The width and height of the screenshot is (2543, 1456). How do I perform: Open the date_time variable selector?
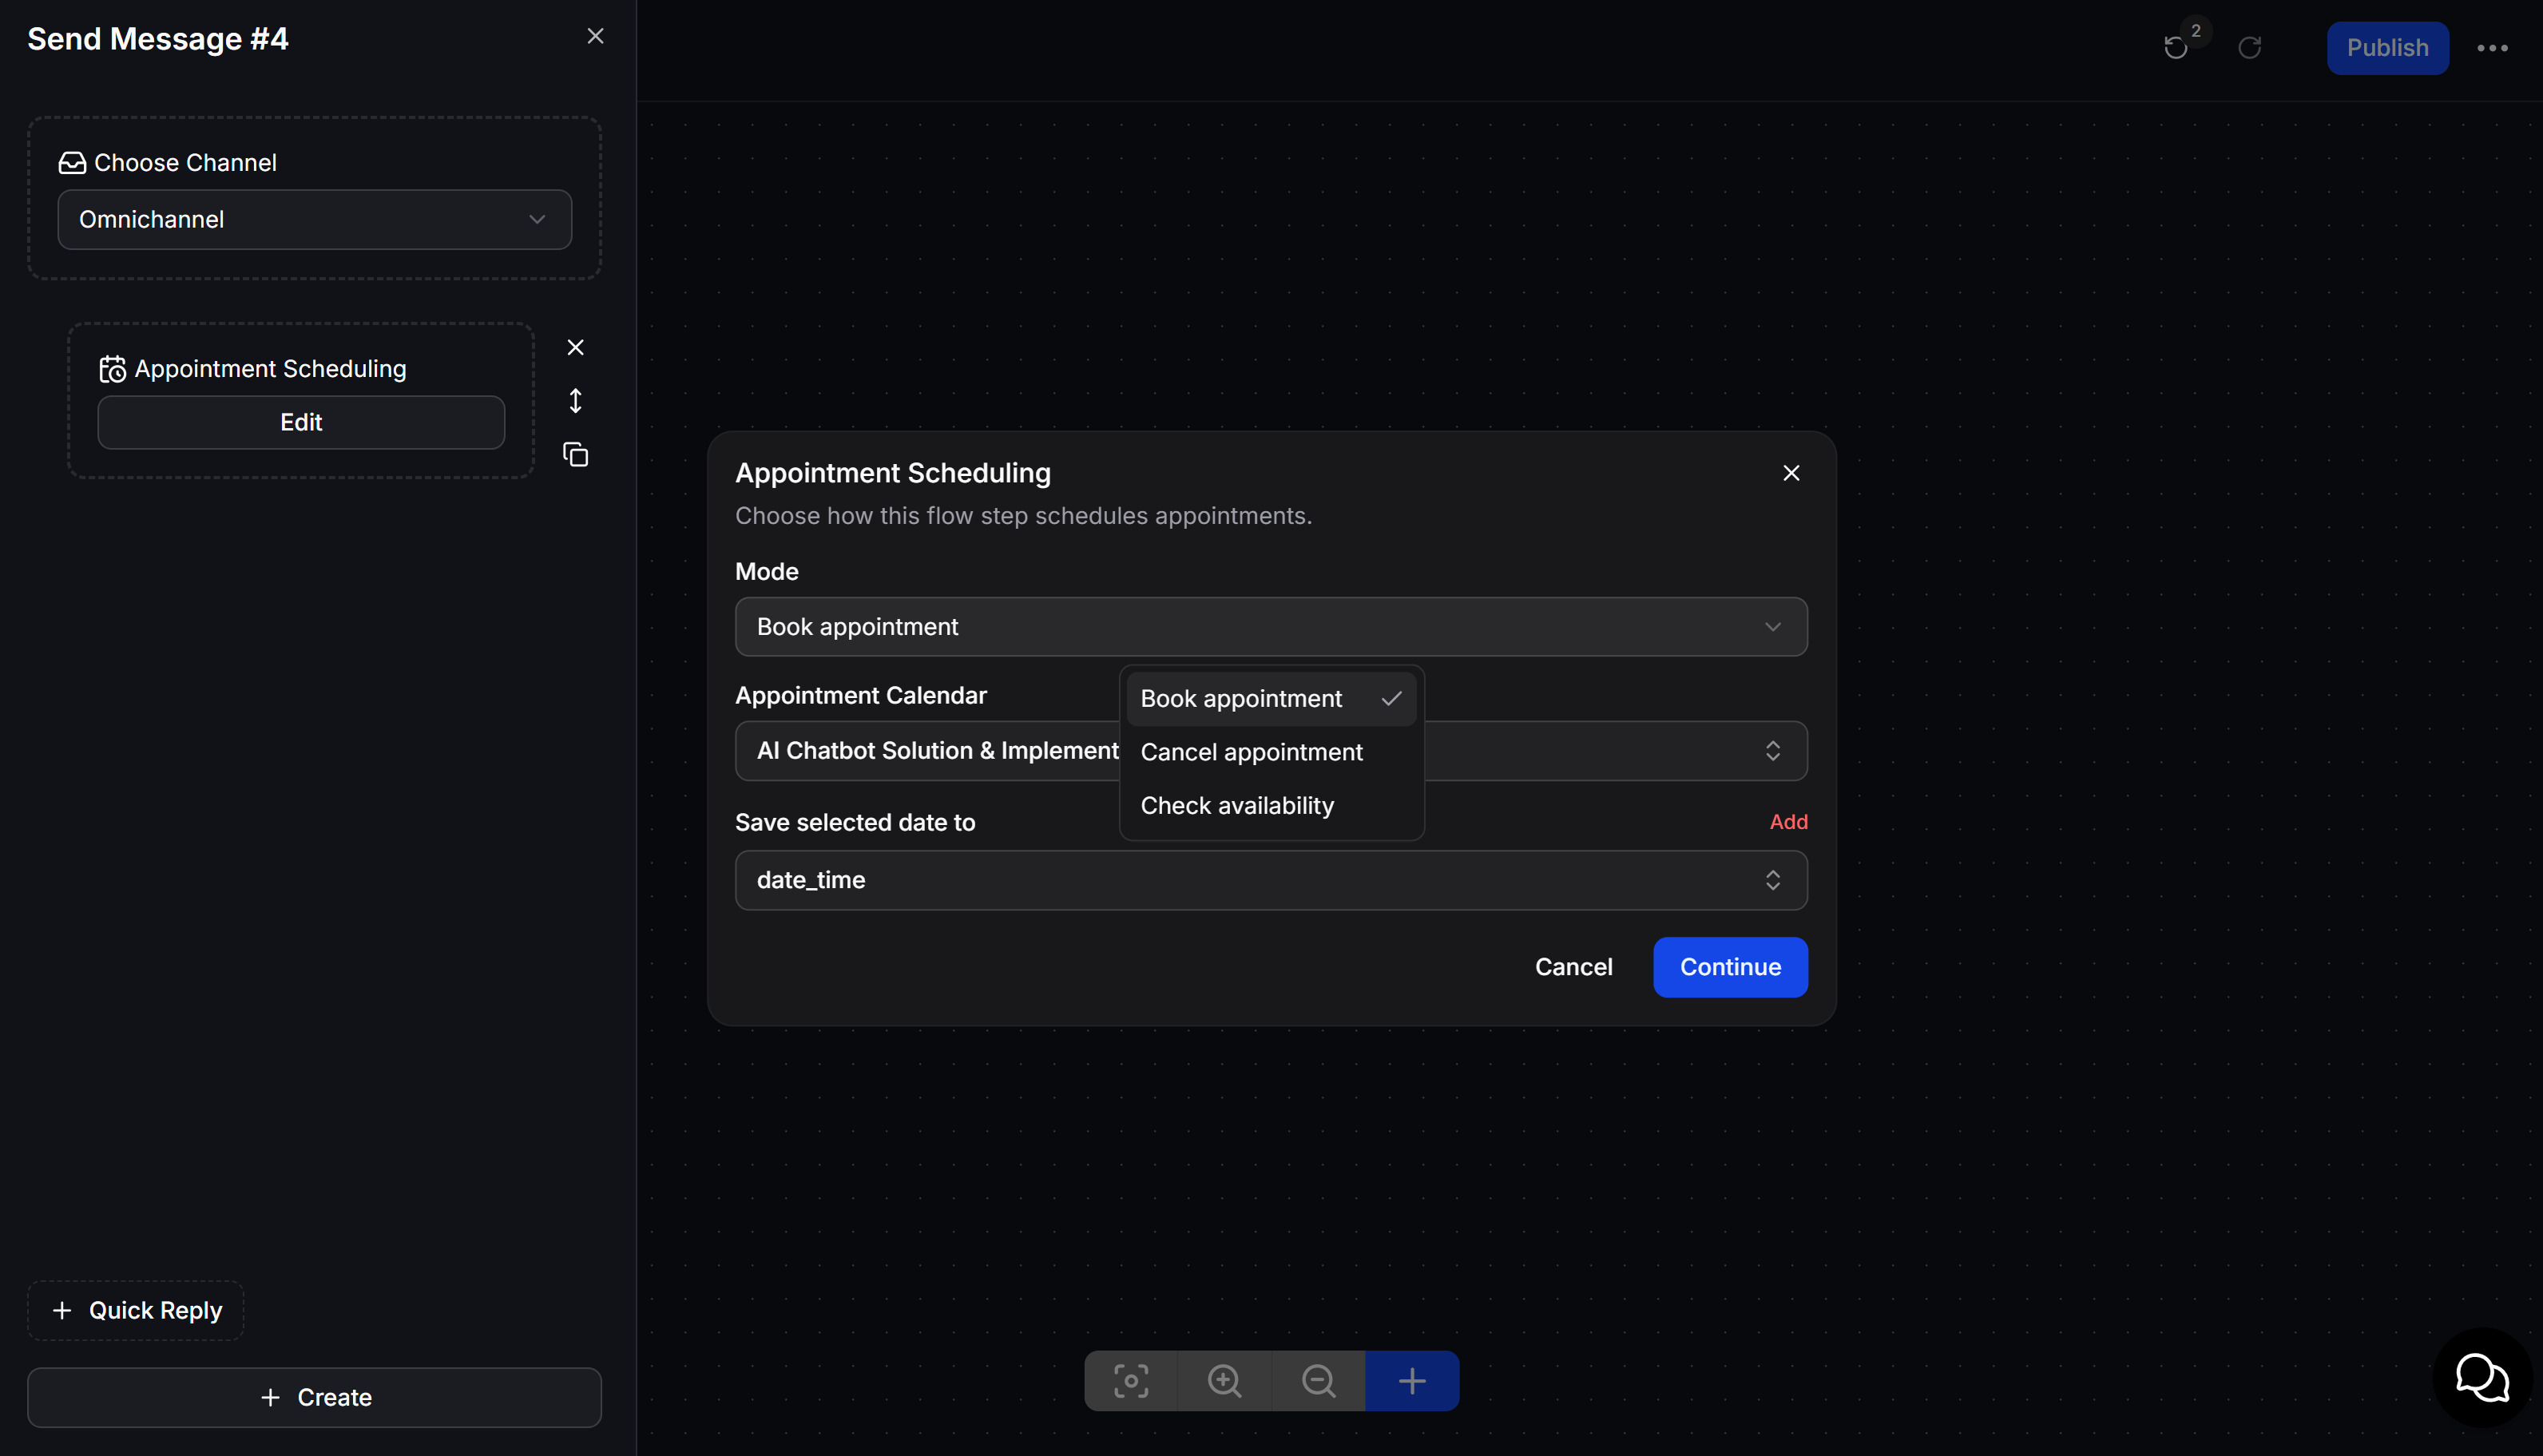tap(1271, 880)
